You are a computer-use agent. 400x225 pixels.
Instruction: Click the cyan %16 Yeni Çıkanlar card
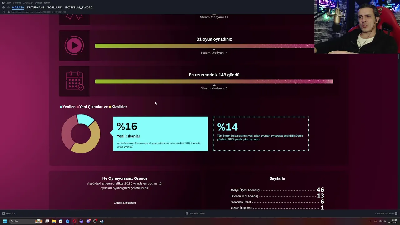(x=160, y=134)
